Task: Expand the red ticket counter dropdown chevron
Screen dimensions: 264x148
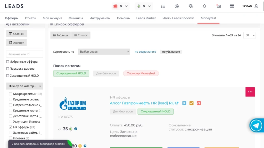Action: coord(126,6)
